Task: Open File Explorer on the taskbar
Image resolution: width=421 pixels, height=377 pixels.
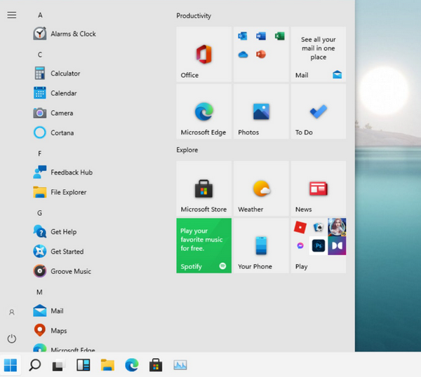Action: pos(107,365)
